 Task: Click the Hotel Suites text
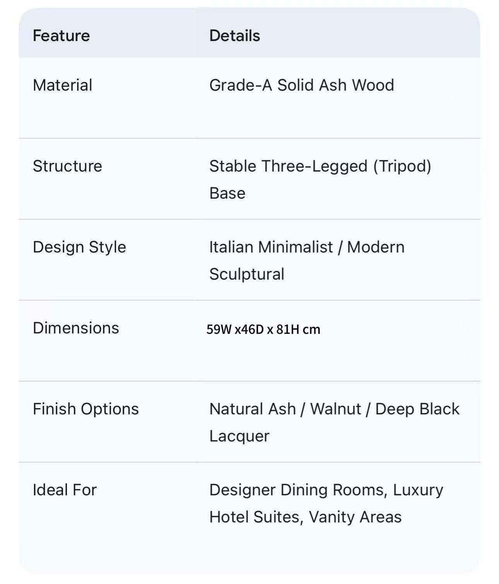(x=256, y=517)
